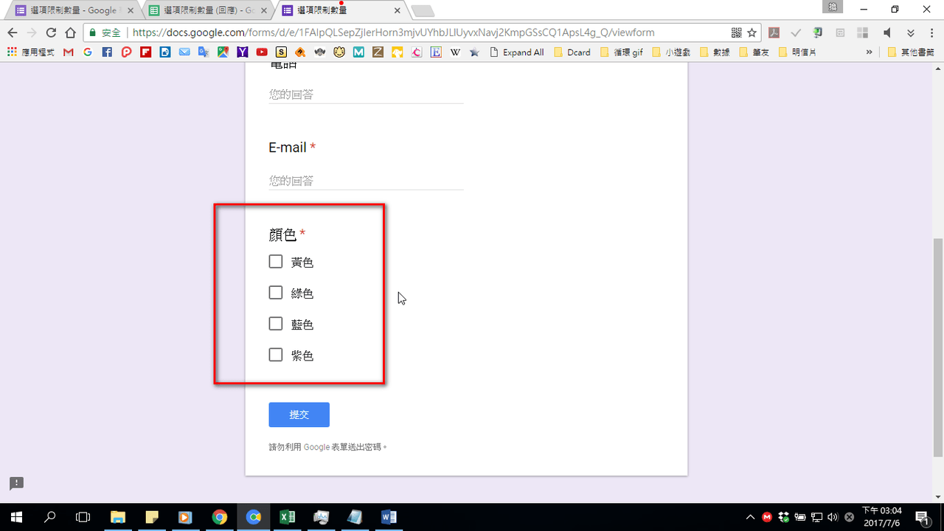The image size is (944, 531).
Task: View site security info via 安全 lock
Action: pos(105,32)
